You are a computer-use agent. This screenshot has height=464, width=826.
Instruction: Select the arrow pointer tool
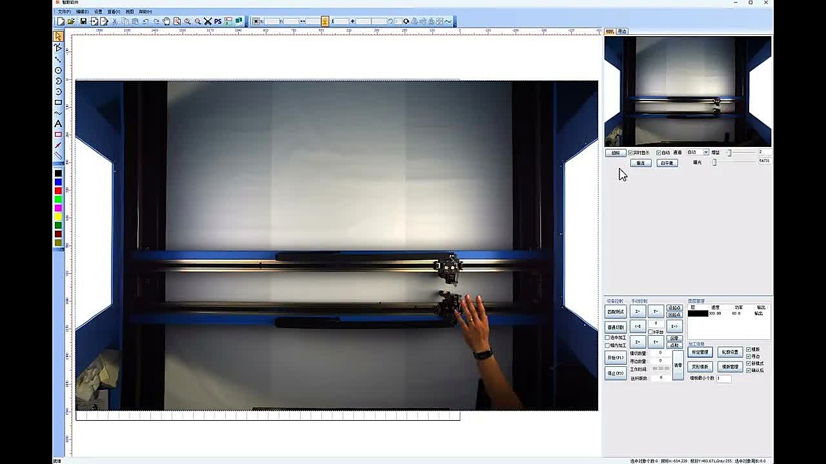tap(58, 37)
